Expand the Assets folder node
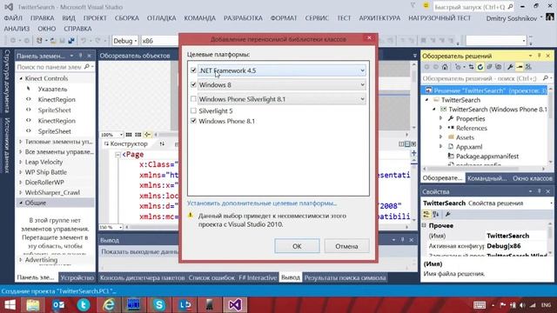This screenshot has height=313, width=557. tap(441, 137)
